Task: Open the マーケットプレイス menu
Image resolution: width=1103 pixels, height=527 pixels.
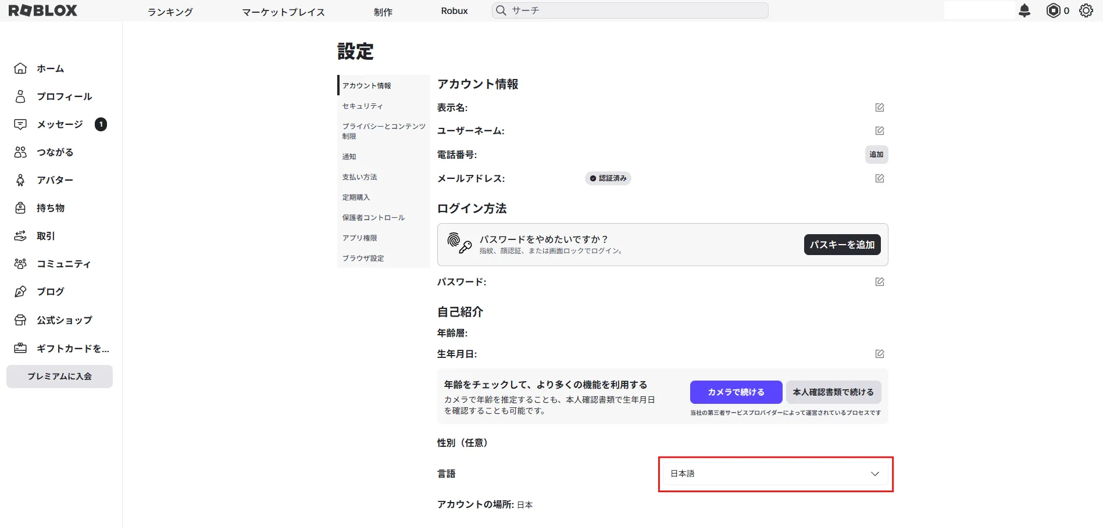Action: pos(284,12)
